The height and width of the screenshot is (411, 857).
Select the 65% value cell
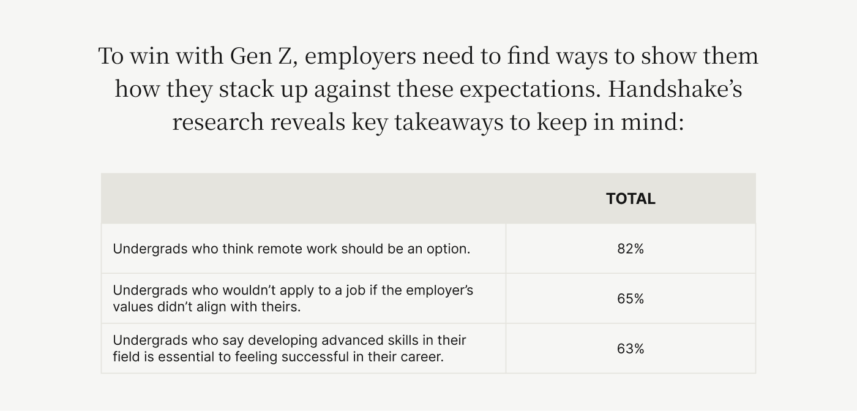pyautogui.click(x=631, y=299)
